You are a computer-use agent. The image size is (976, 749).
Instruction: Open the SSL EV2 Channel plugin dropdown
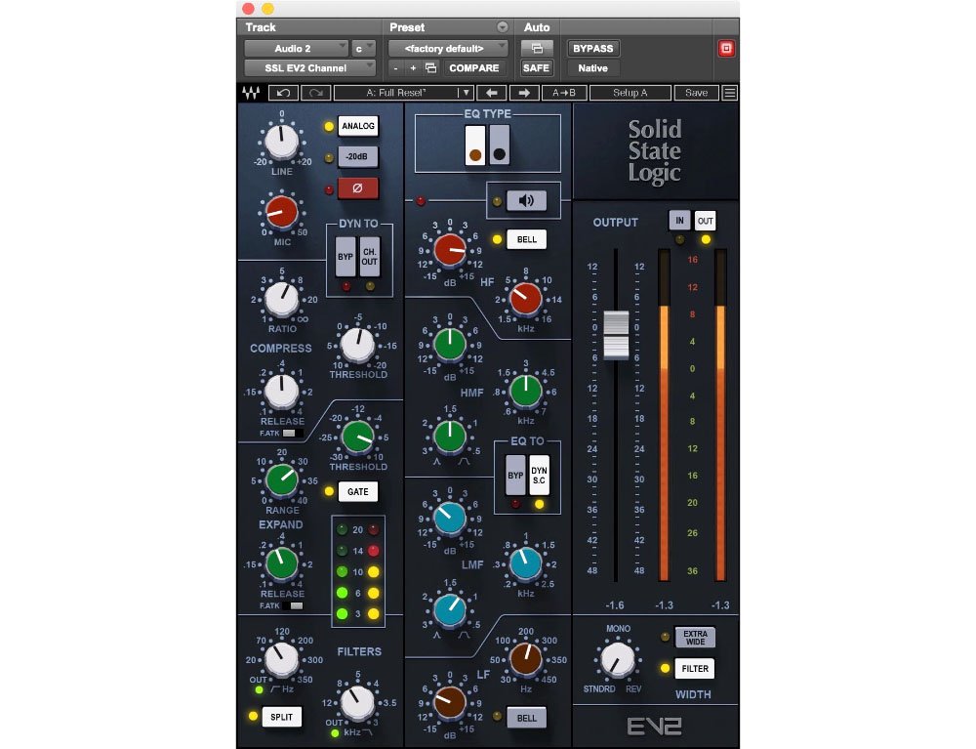click(309, 67)
